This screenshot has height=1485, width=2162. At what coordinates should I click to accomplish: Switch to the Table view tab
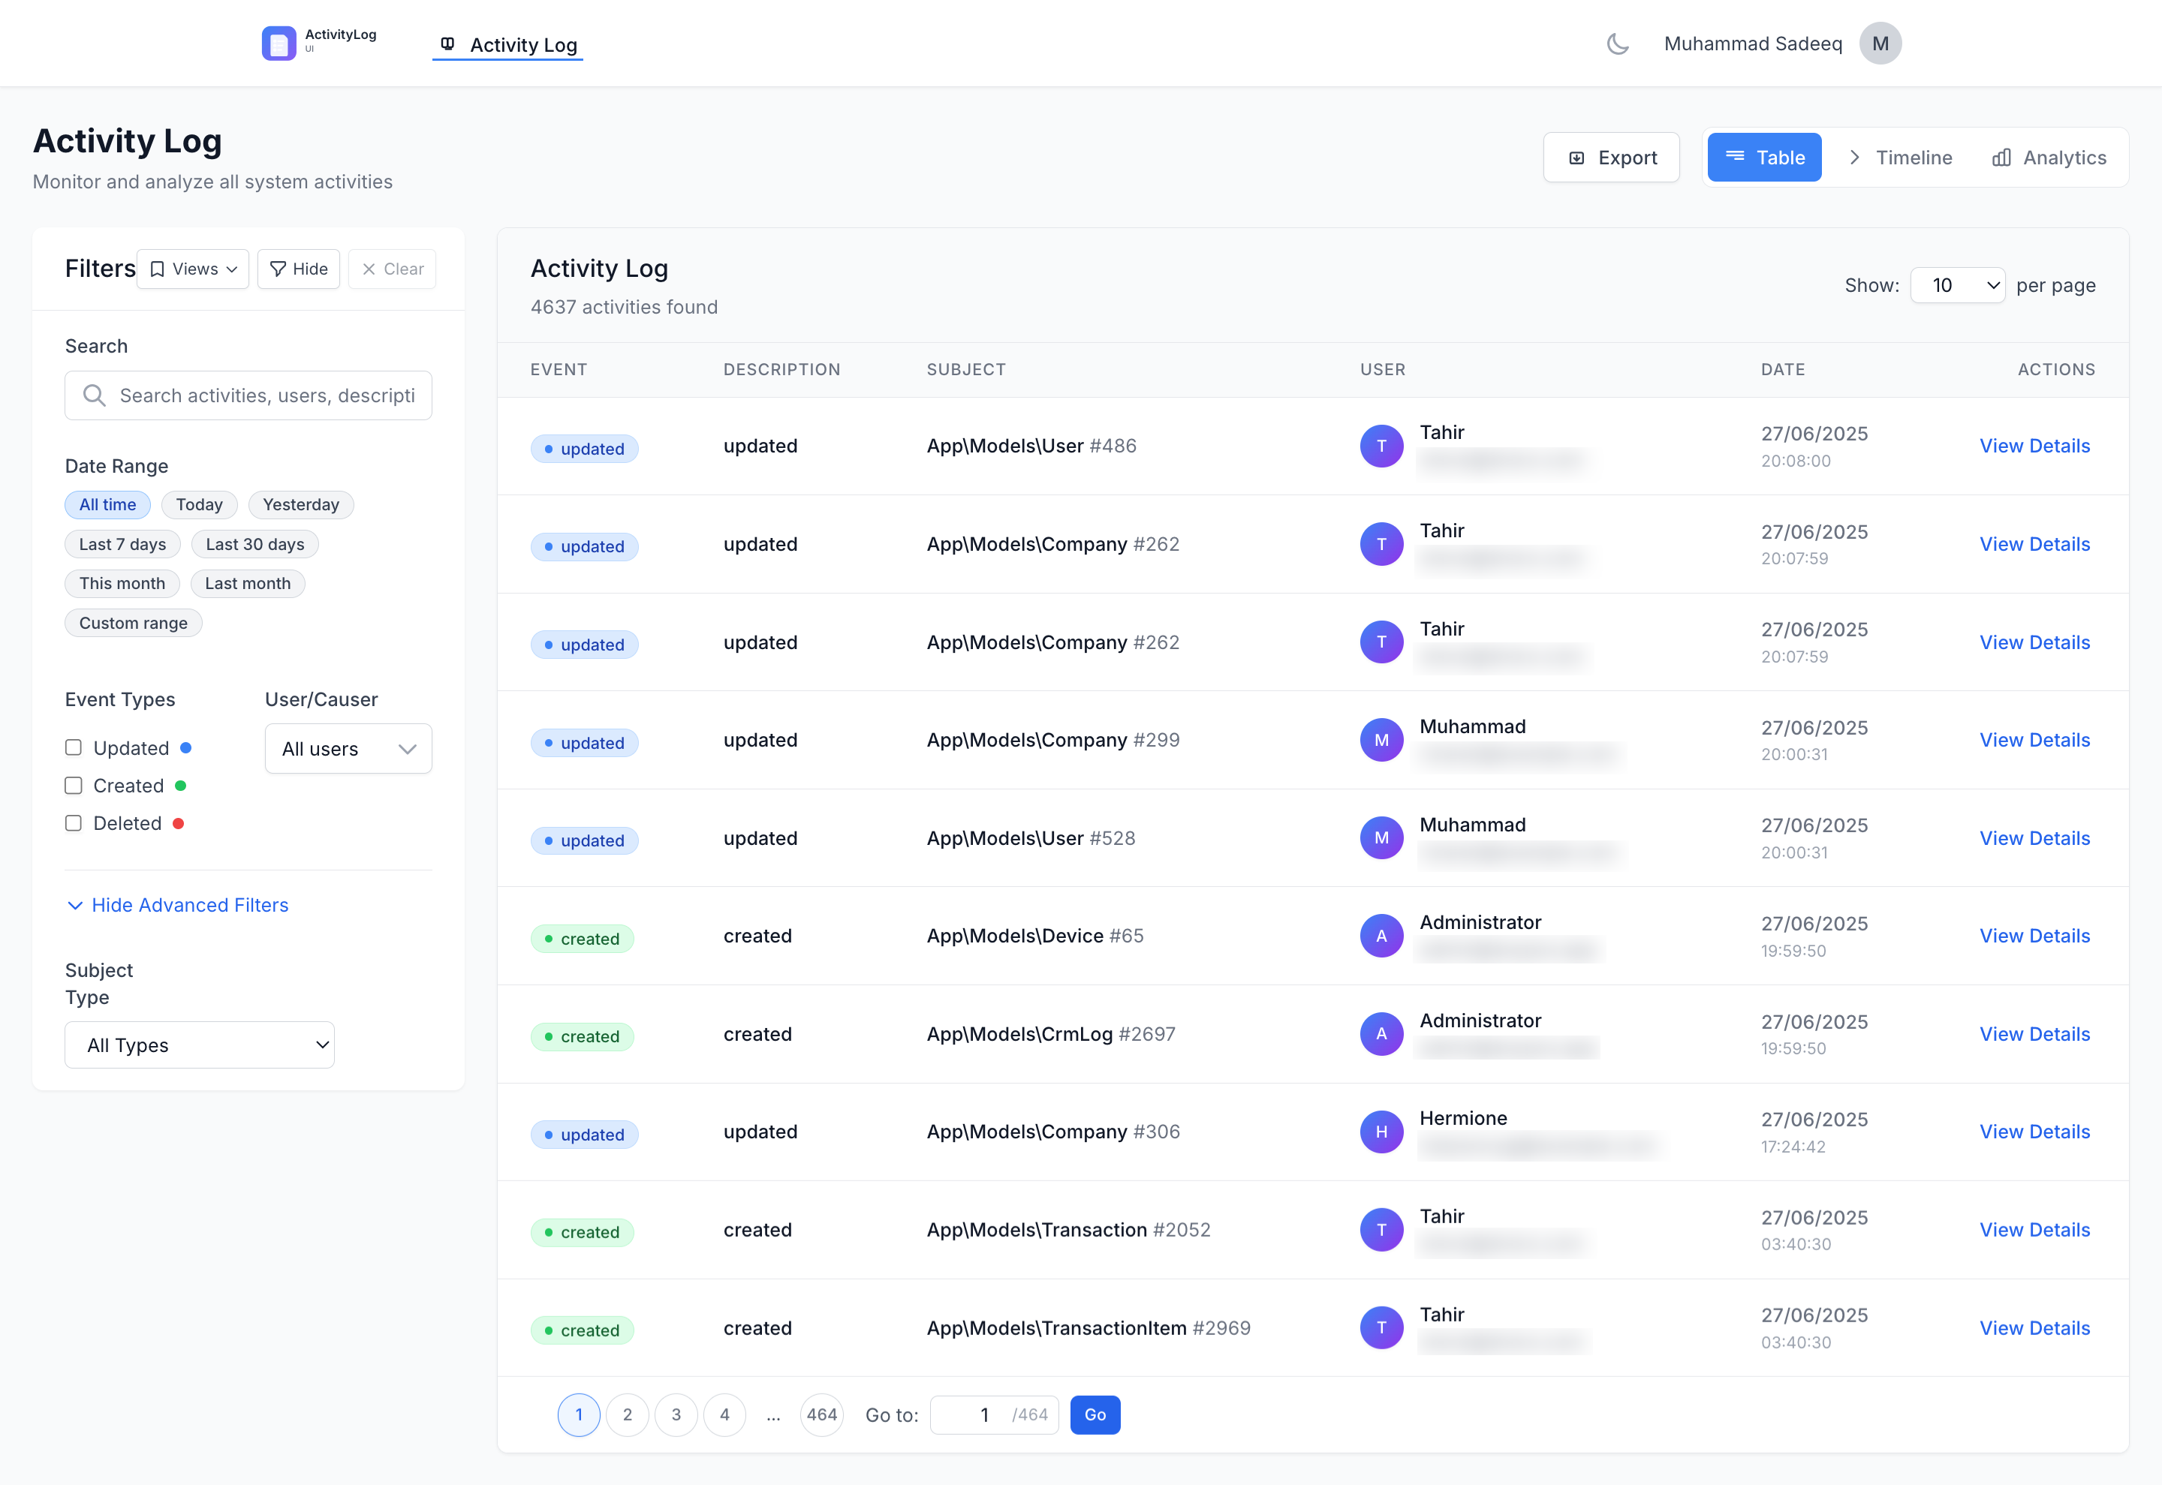coord(1763,158)
